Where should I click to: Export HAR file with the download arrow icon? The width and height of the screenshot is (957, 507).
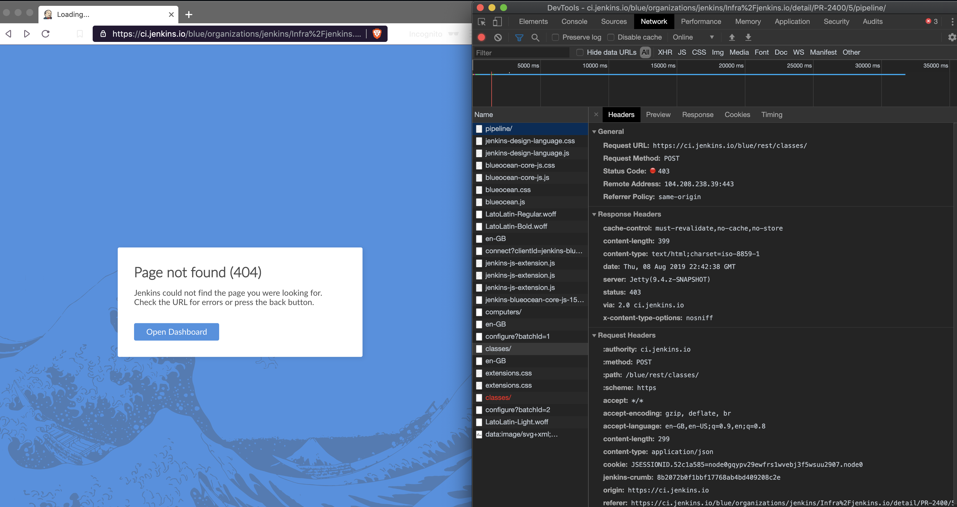click(x=748, y=37)
